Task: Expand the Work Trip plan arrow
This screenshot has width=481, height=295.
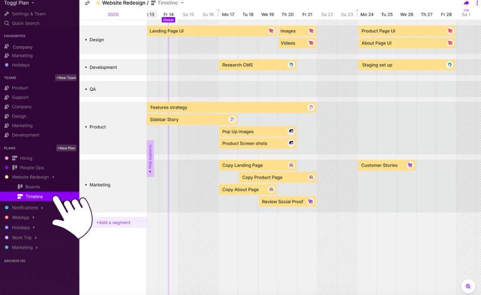Action: tap(36, 238)
